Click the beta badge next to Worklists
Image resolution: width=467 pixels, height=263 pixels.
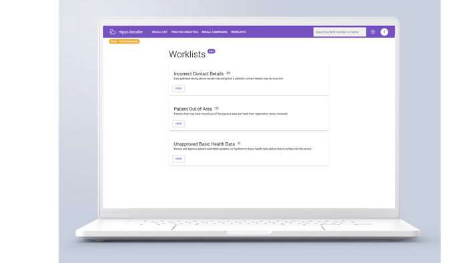tap(211, 51)
